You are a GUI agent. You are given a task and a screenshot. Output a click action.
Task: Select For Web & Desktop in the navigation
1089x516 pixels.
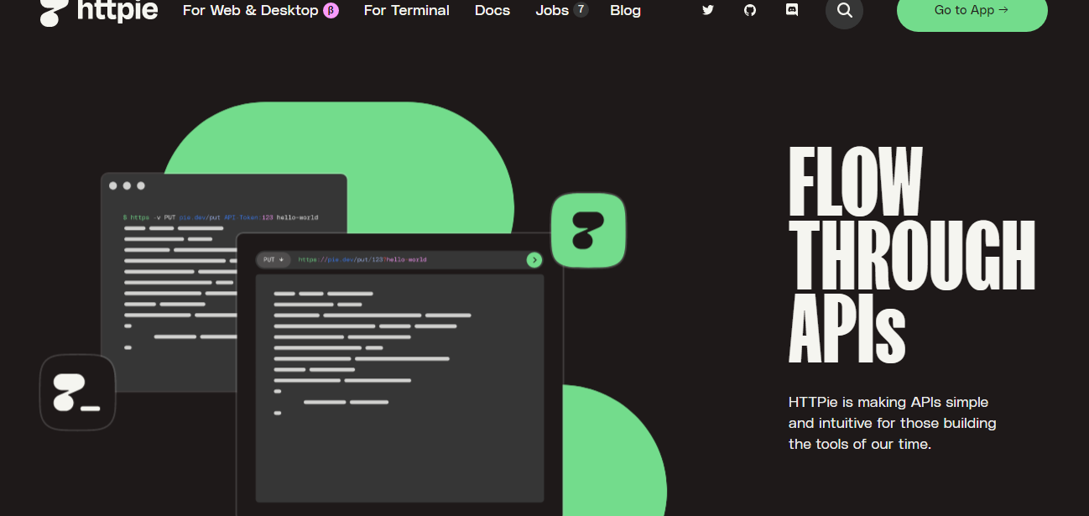coord(251,10)
